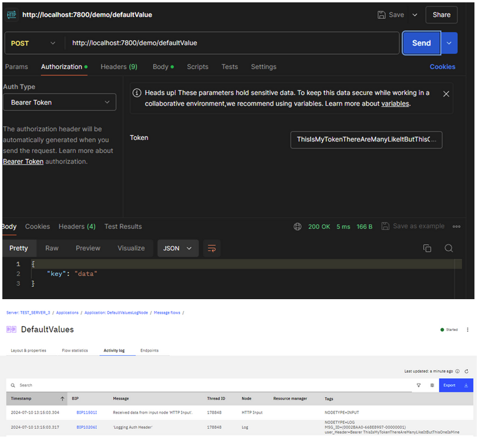Switch response view to Visualize

click(x=131, y=248)
